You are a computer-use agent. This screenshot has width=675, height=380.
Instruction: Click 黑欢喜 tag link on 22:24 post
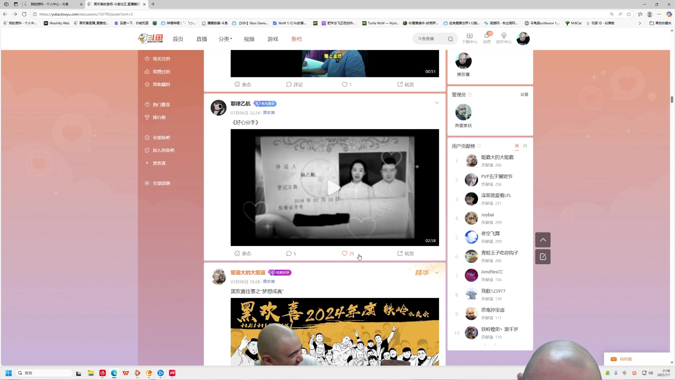pyautogui.click(x=269, y=113)
